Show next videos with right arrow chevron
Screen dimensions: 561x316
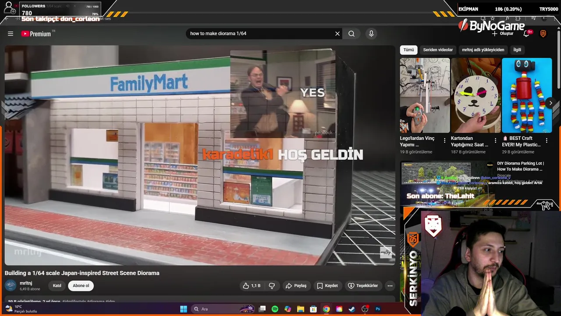[x=551, y=103]
